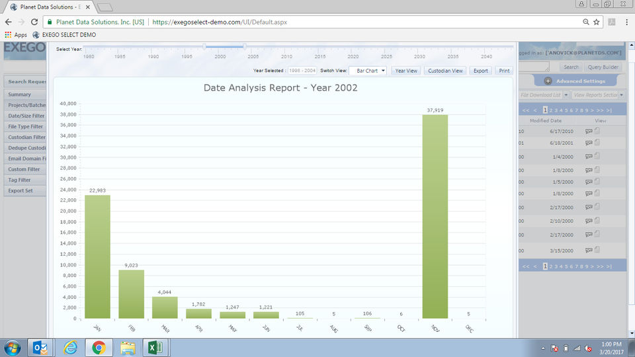The image size is (635, 357).
Task: Open the Tag Filter sidebar item
Action: pyautogui.click(x=25, y=180)
